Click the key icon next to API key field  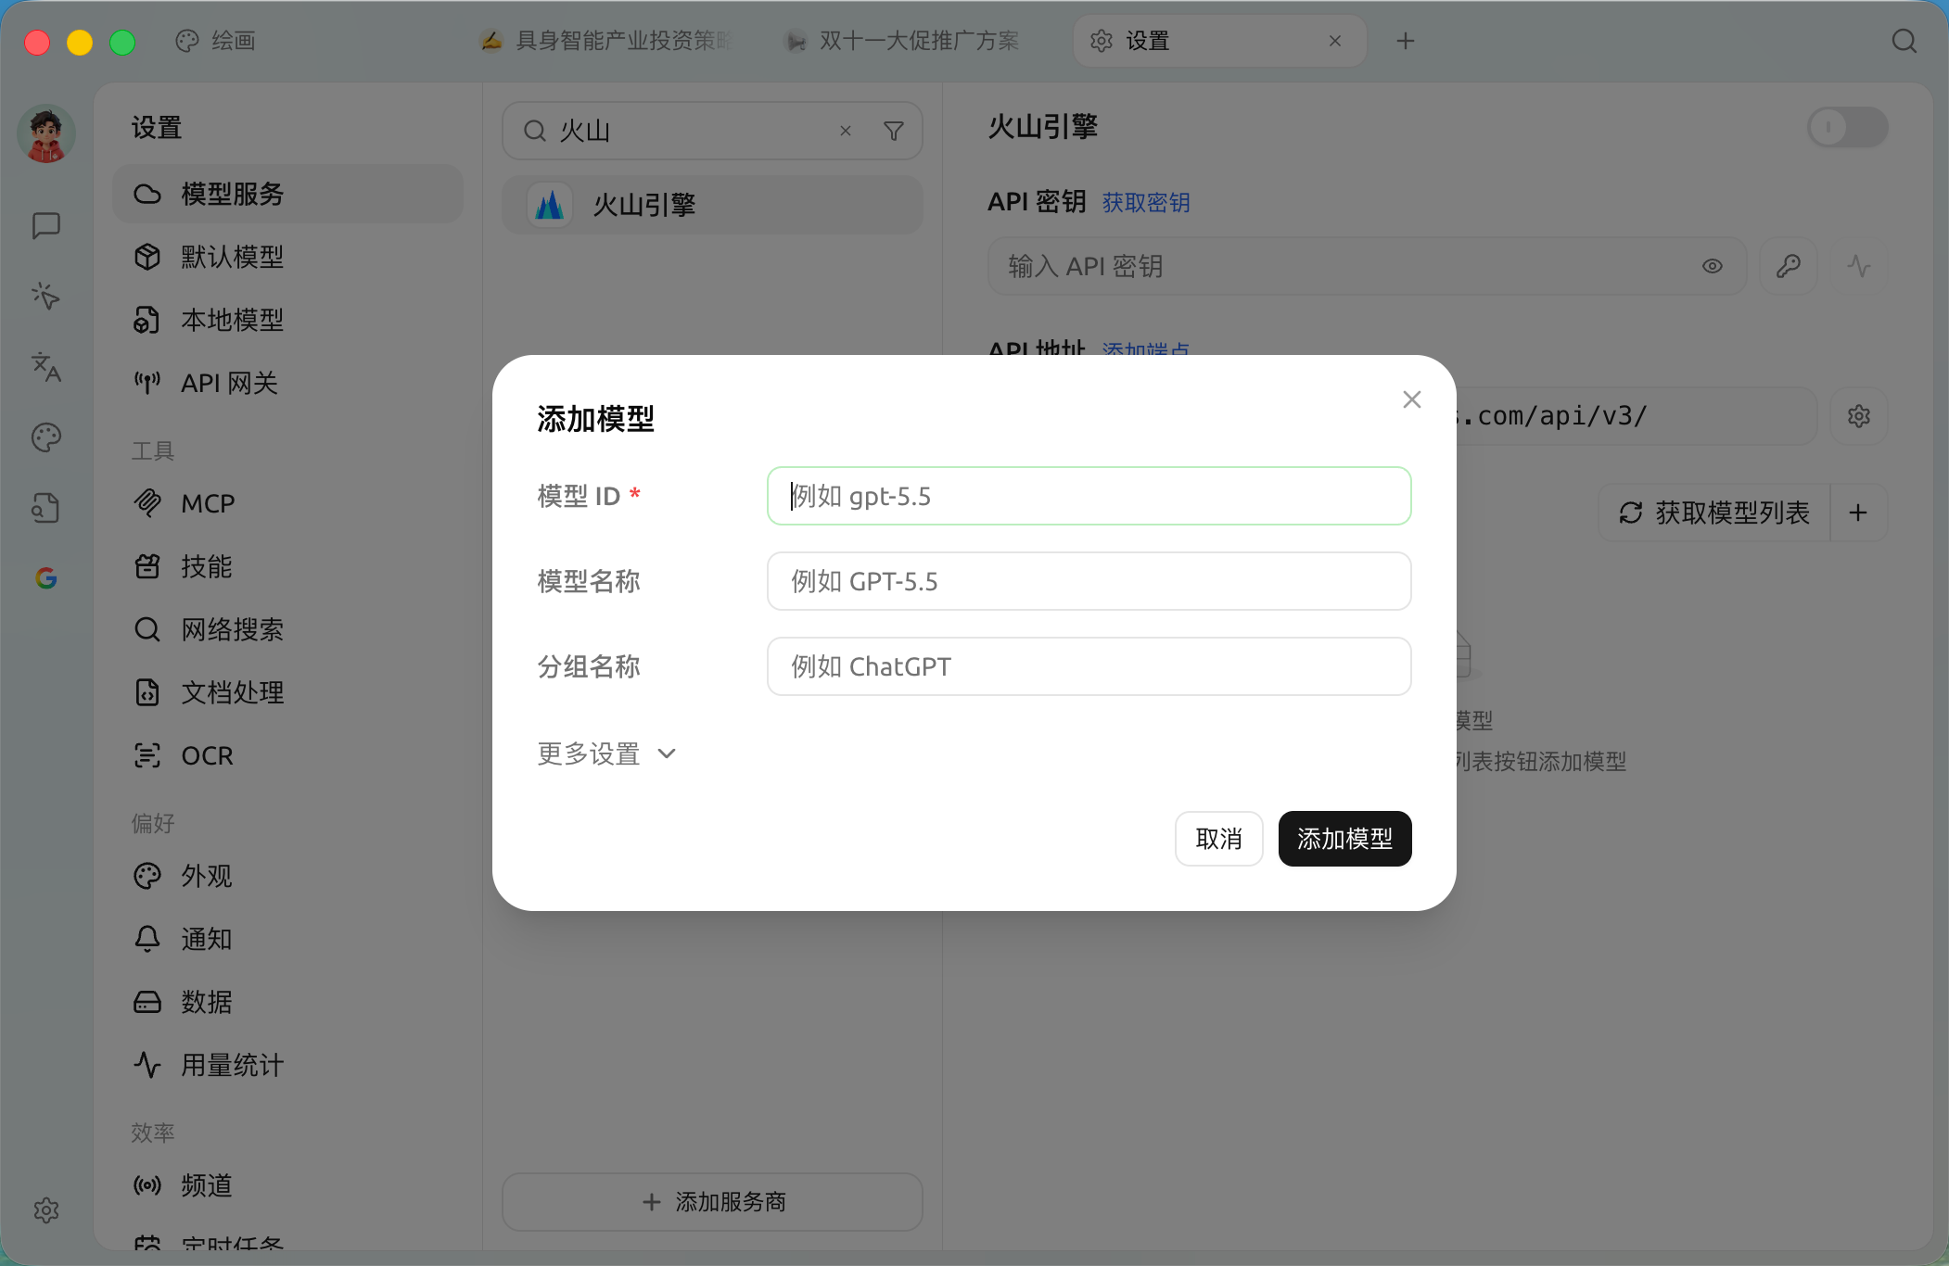[x=1789, y=266]
